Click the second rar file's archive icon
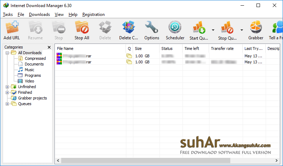The image size is (283, 166). tap(59, 62)
